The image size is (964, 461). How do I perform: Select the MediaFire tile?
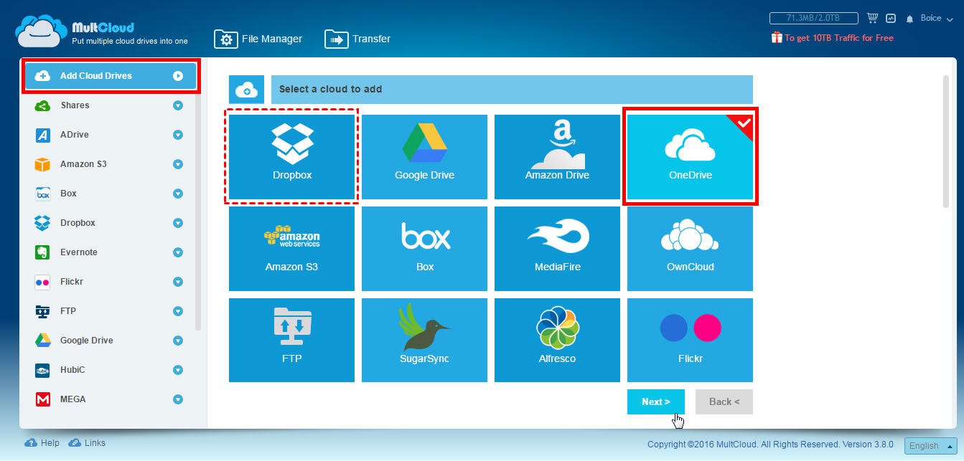[557, 249]
